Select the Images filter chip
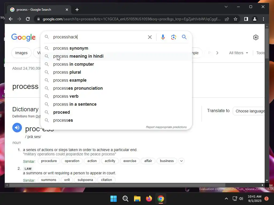 point(21,53)
